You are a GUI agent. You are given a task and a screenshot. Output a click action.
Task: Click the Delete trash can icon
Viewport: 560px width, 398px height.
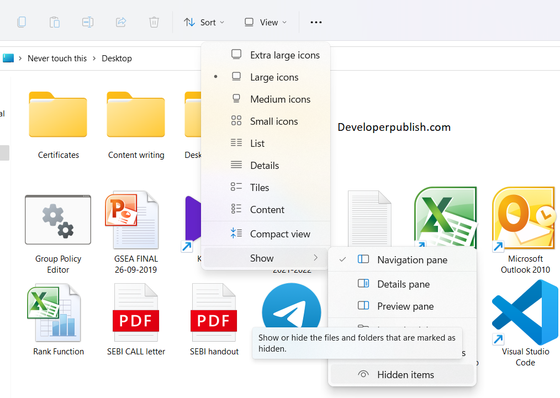click(x=154, y=22)
